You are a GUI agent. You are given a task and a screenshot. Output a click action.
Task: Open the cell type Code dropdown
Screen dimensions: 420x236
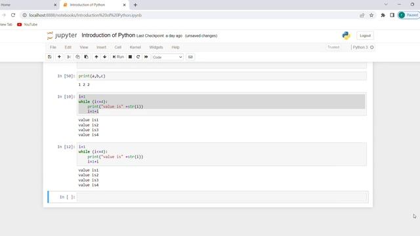167,57
